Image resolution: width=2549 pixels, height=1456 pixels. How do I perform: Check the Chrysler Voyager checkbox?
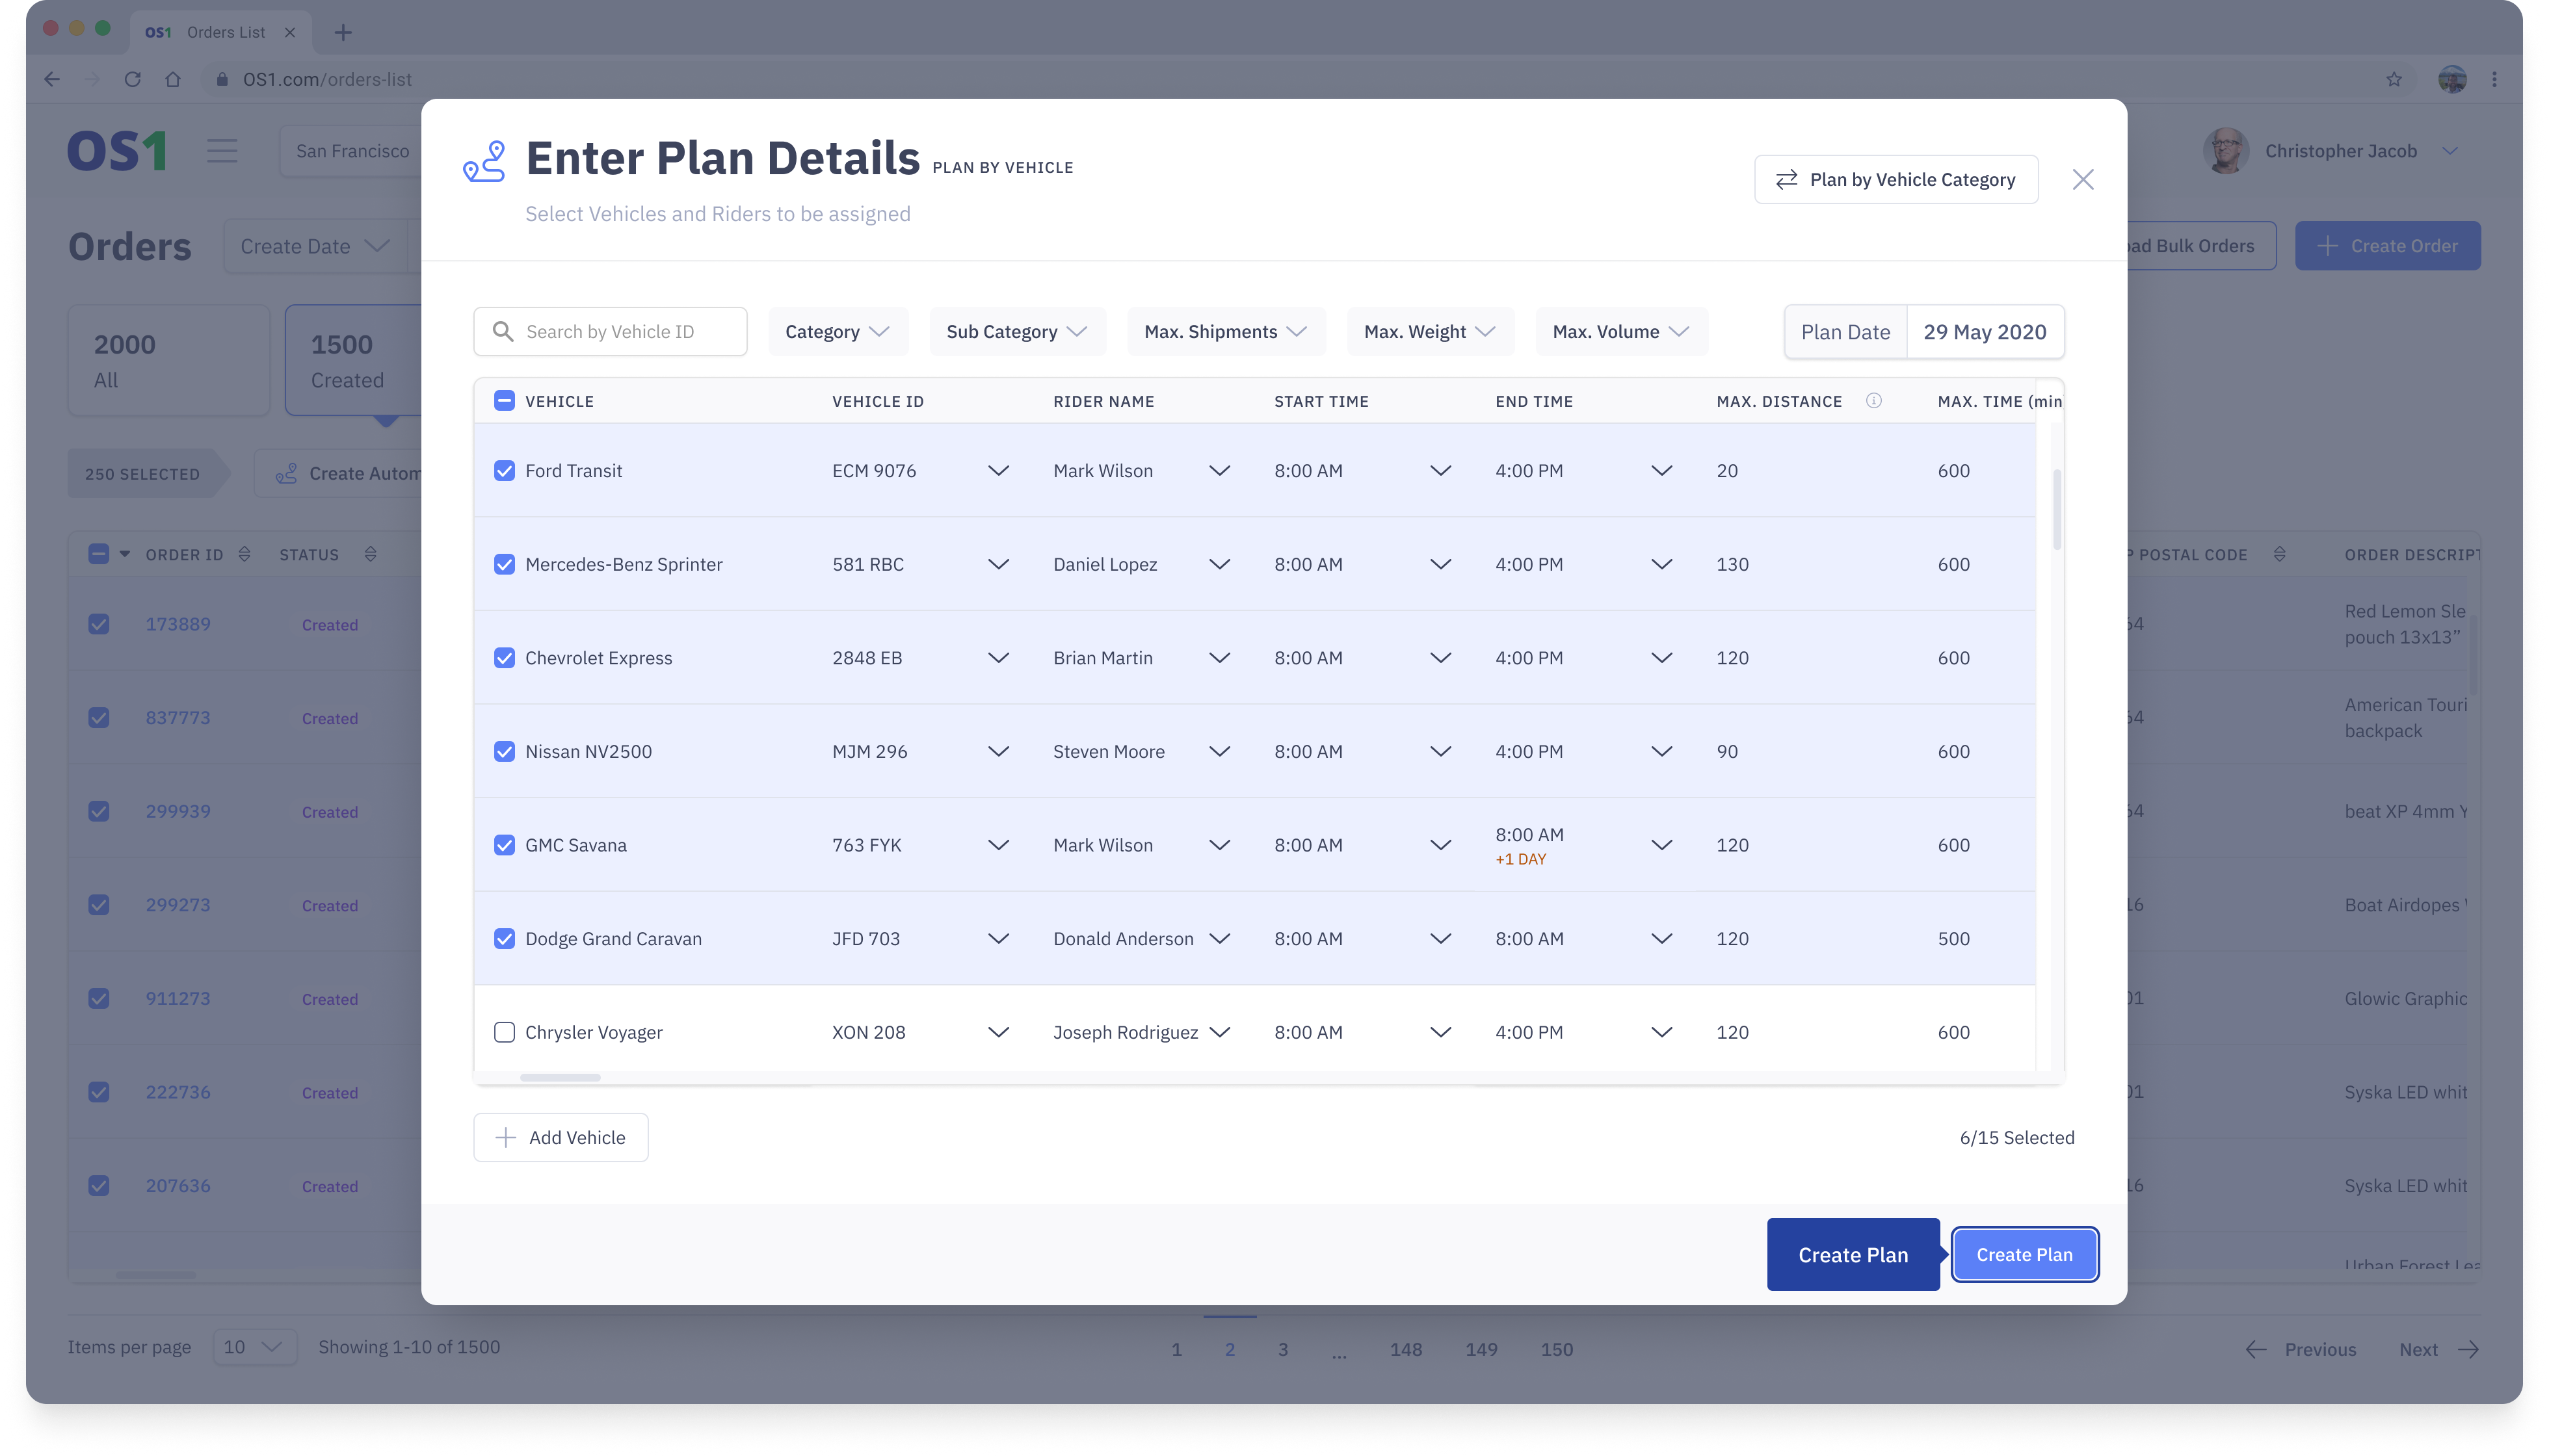point(504,1032)
